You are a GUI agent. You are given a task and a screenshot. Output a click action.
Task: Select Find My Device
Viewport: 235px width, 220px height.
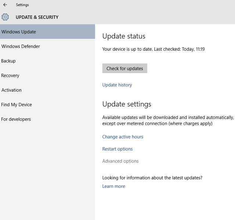click(47, 104)
